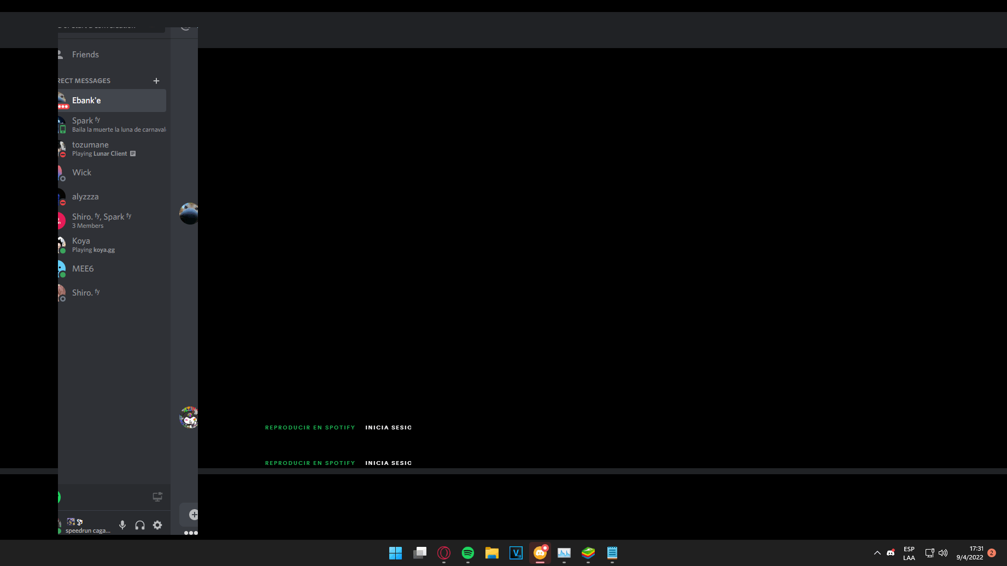Open the volume control in the tray
1007x566 pixels.
click(943, 553)
